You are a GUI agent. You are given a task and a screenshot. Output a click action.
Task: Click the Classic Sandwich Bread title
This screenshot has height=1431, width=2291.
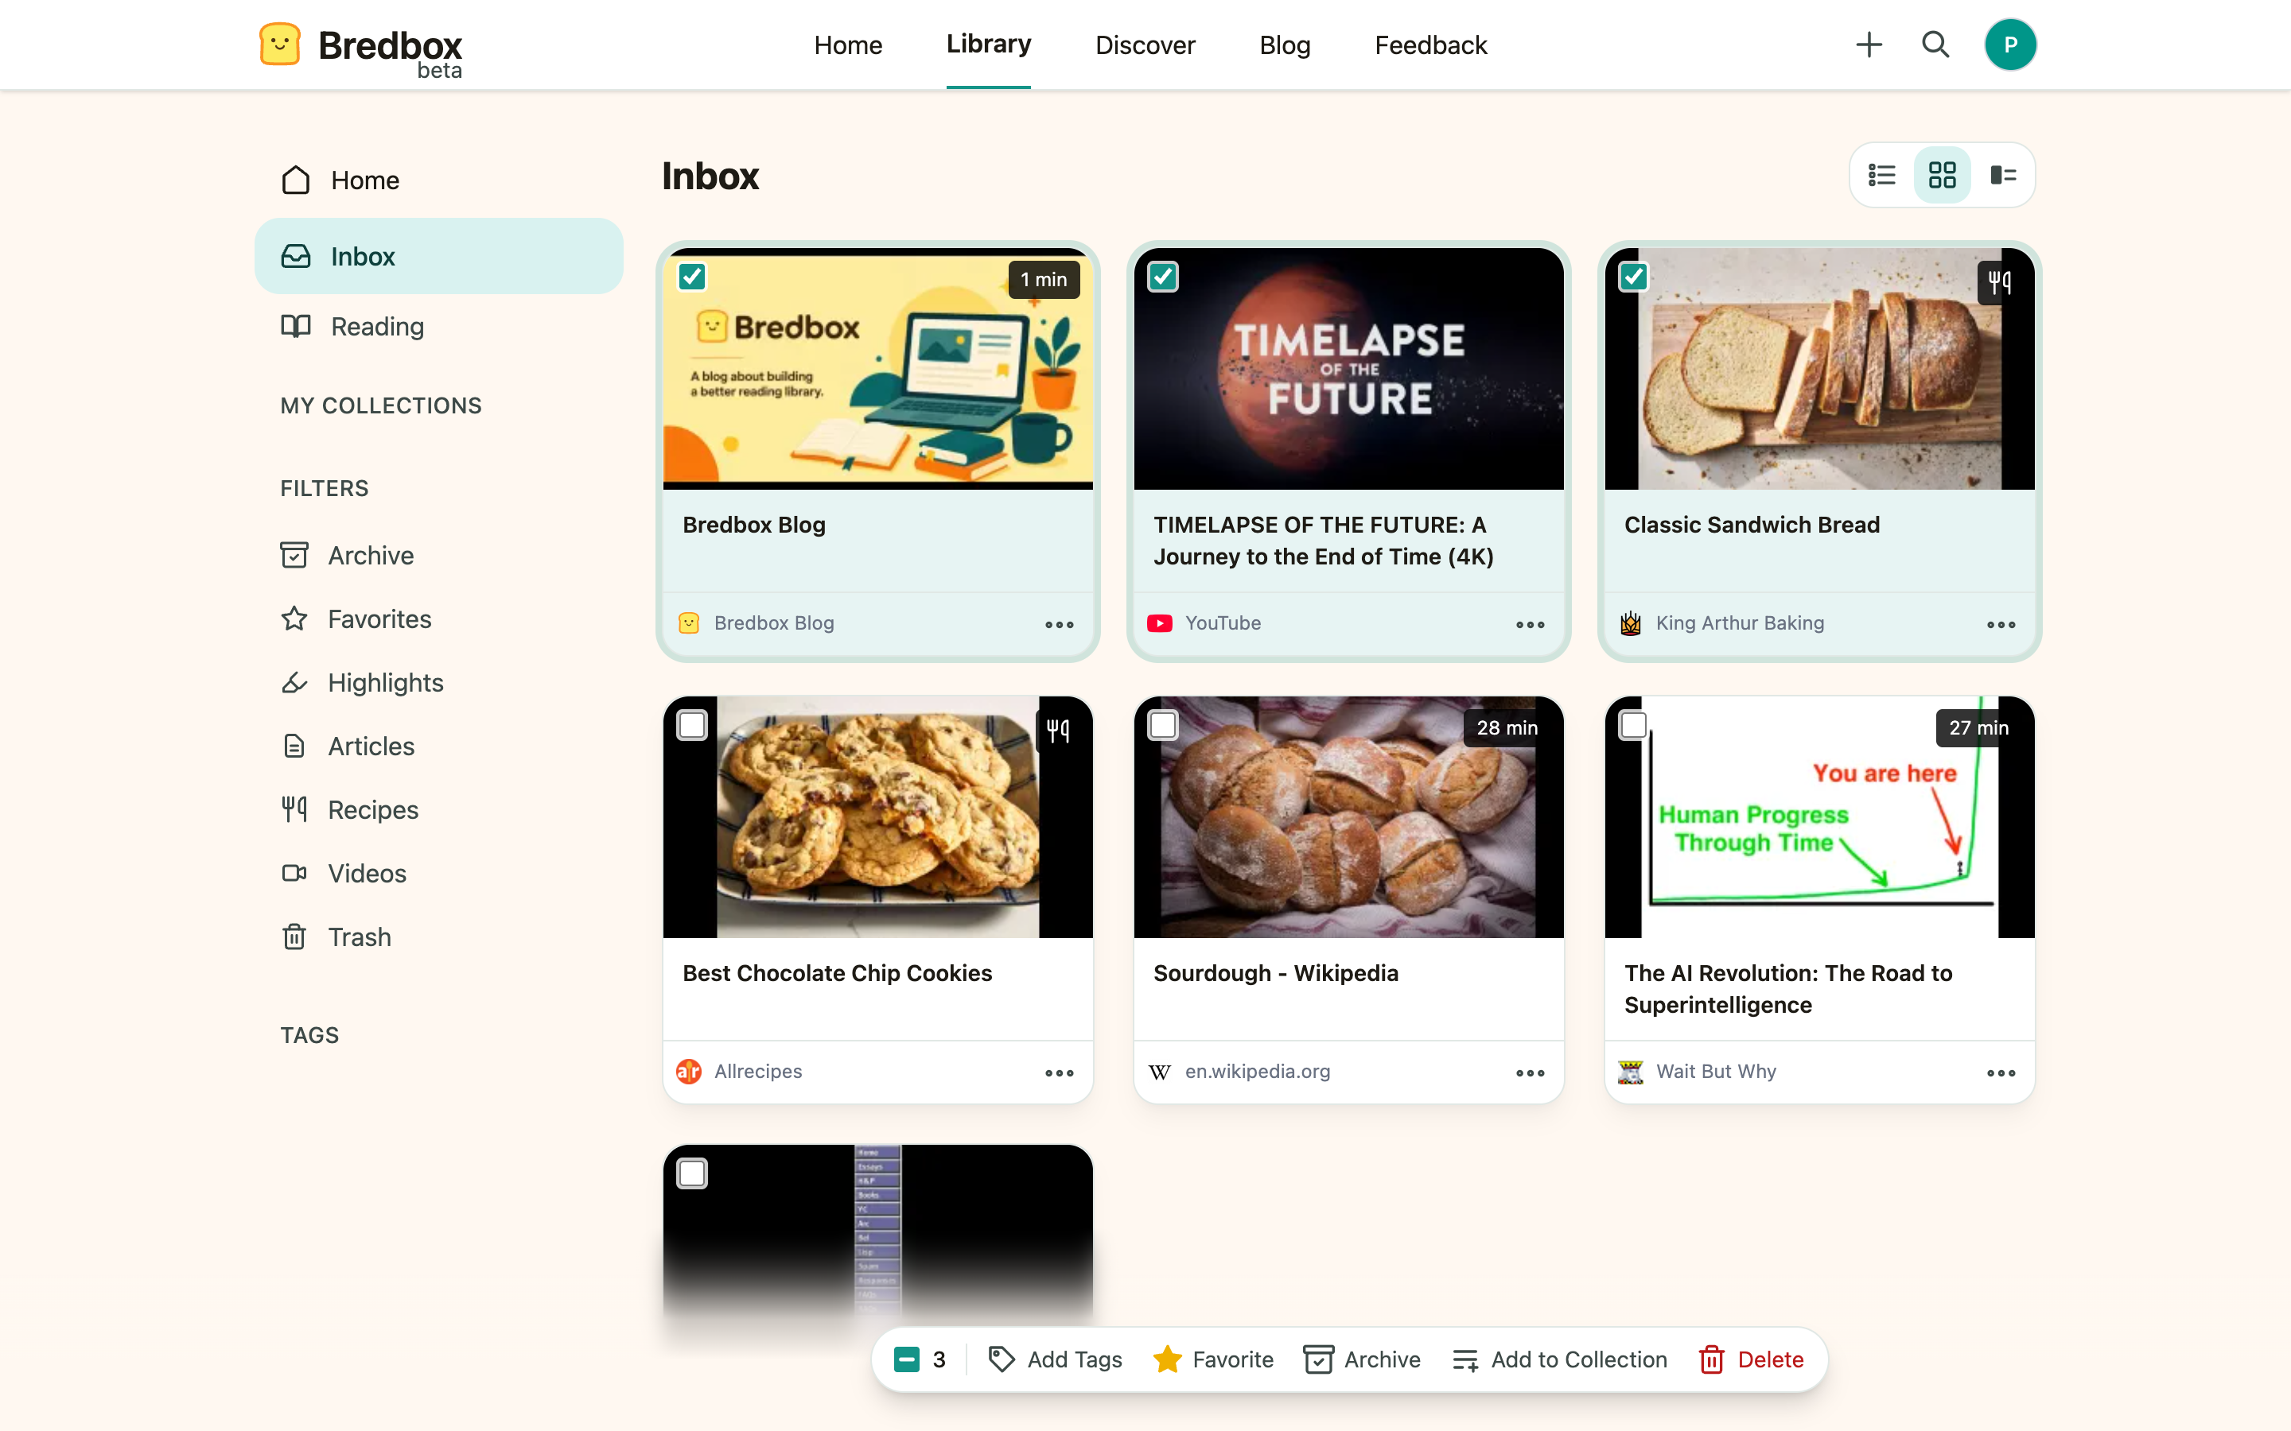[1752, 525]
